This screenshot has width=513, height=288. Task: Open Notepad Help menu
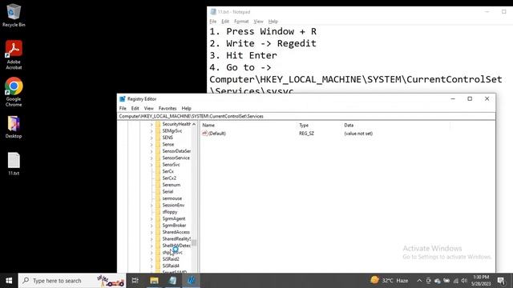click(273, 22)
